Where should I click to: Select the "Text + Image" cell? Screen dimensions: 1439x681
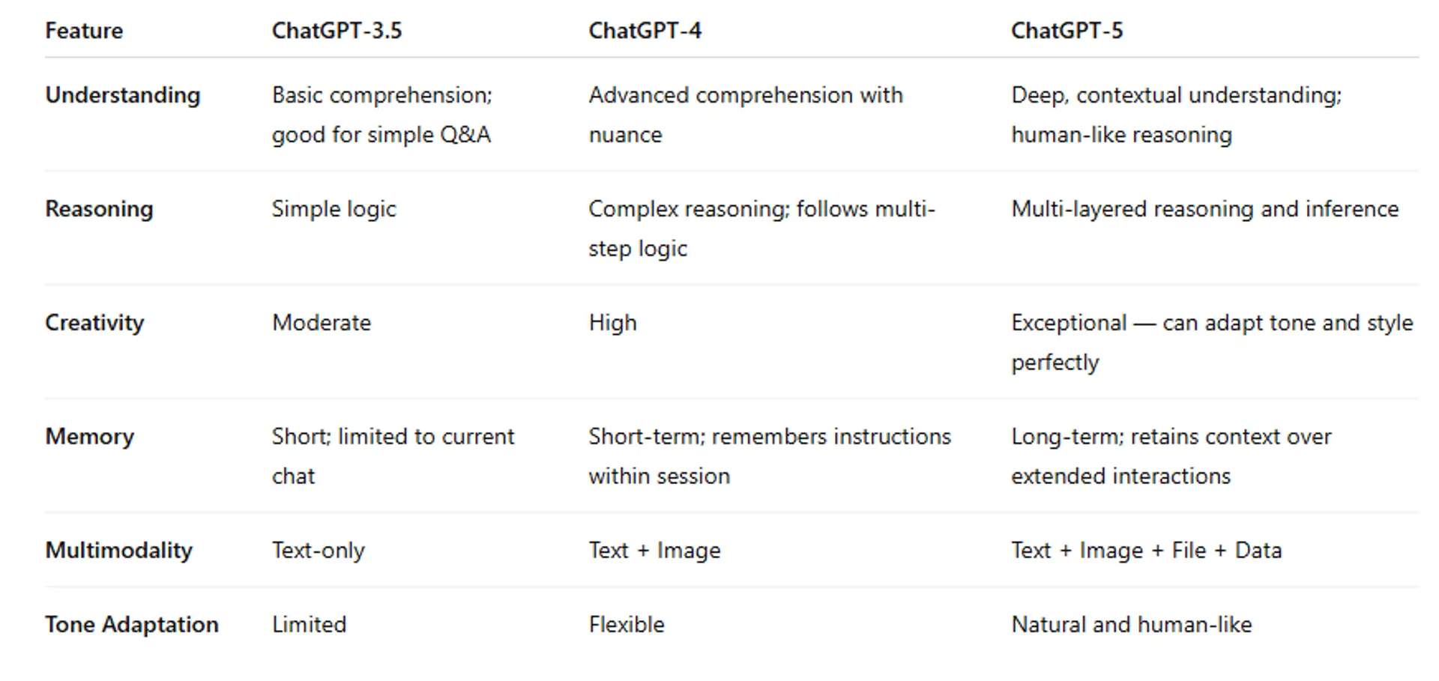[654, 551]
